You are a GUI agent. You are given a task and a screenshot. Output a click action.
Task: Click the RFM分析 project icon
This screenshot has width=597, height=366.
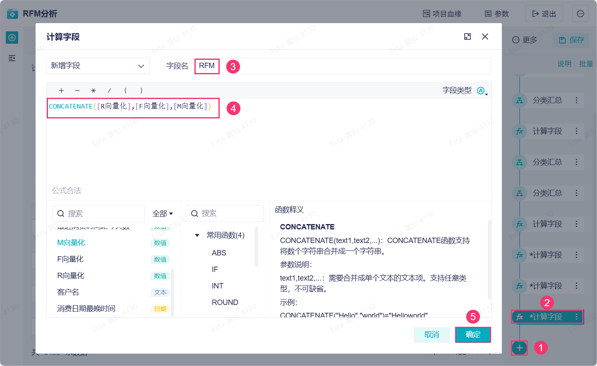[x=12, y=14]
